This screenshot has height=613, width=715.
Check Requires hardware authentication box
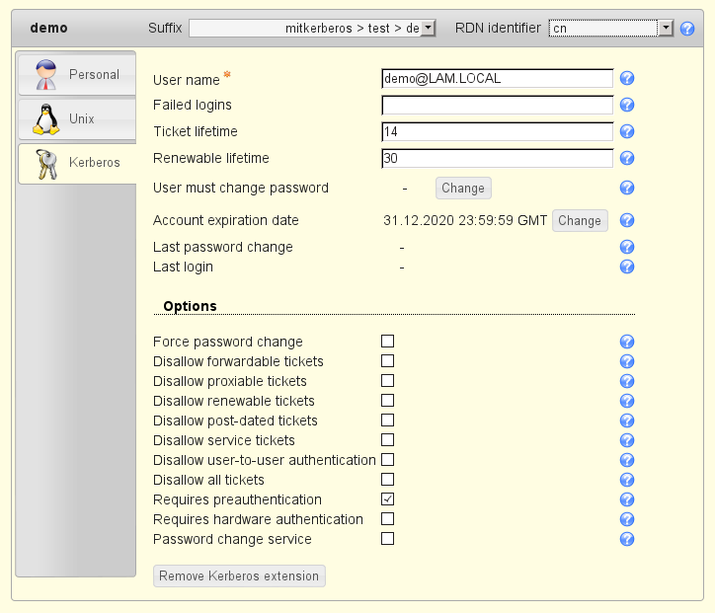(388, 519)
